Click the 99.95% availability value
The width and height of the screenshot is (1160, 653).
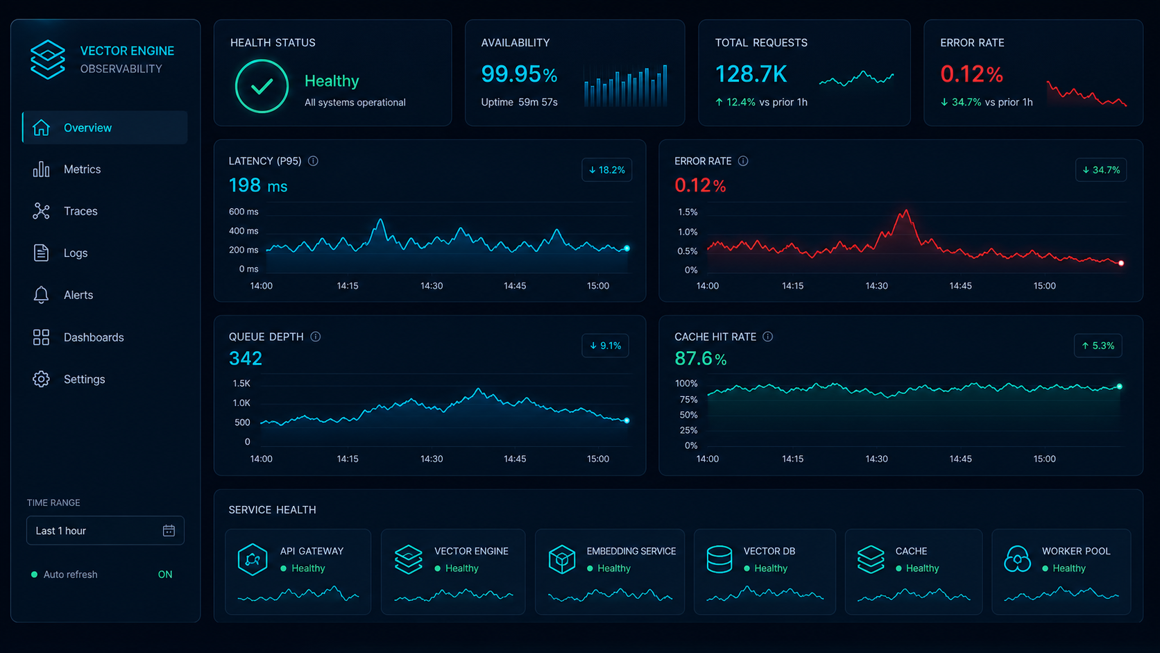coord(519,74)
